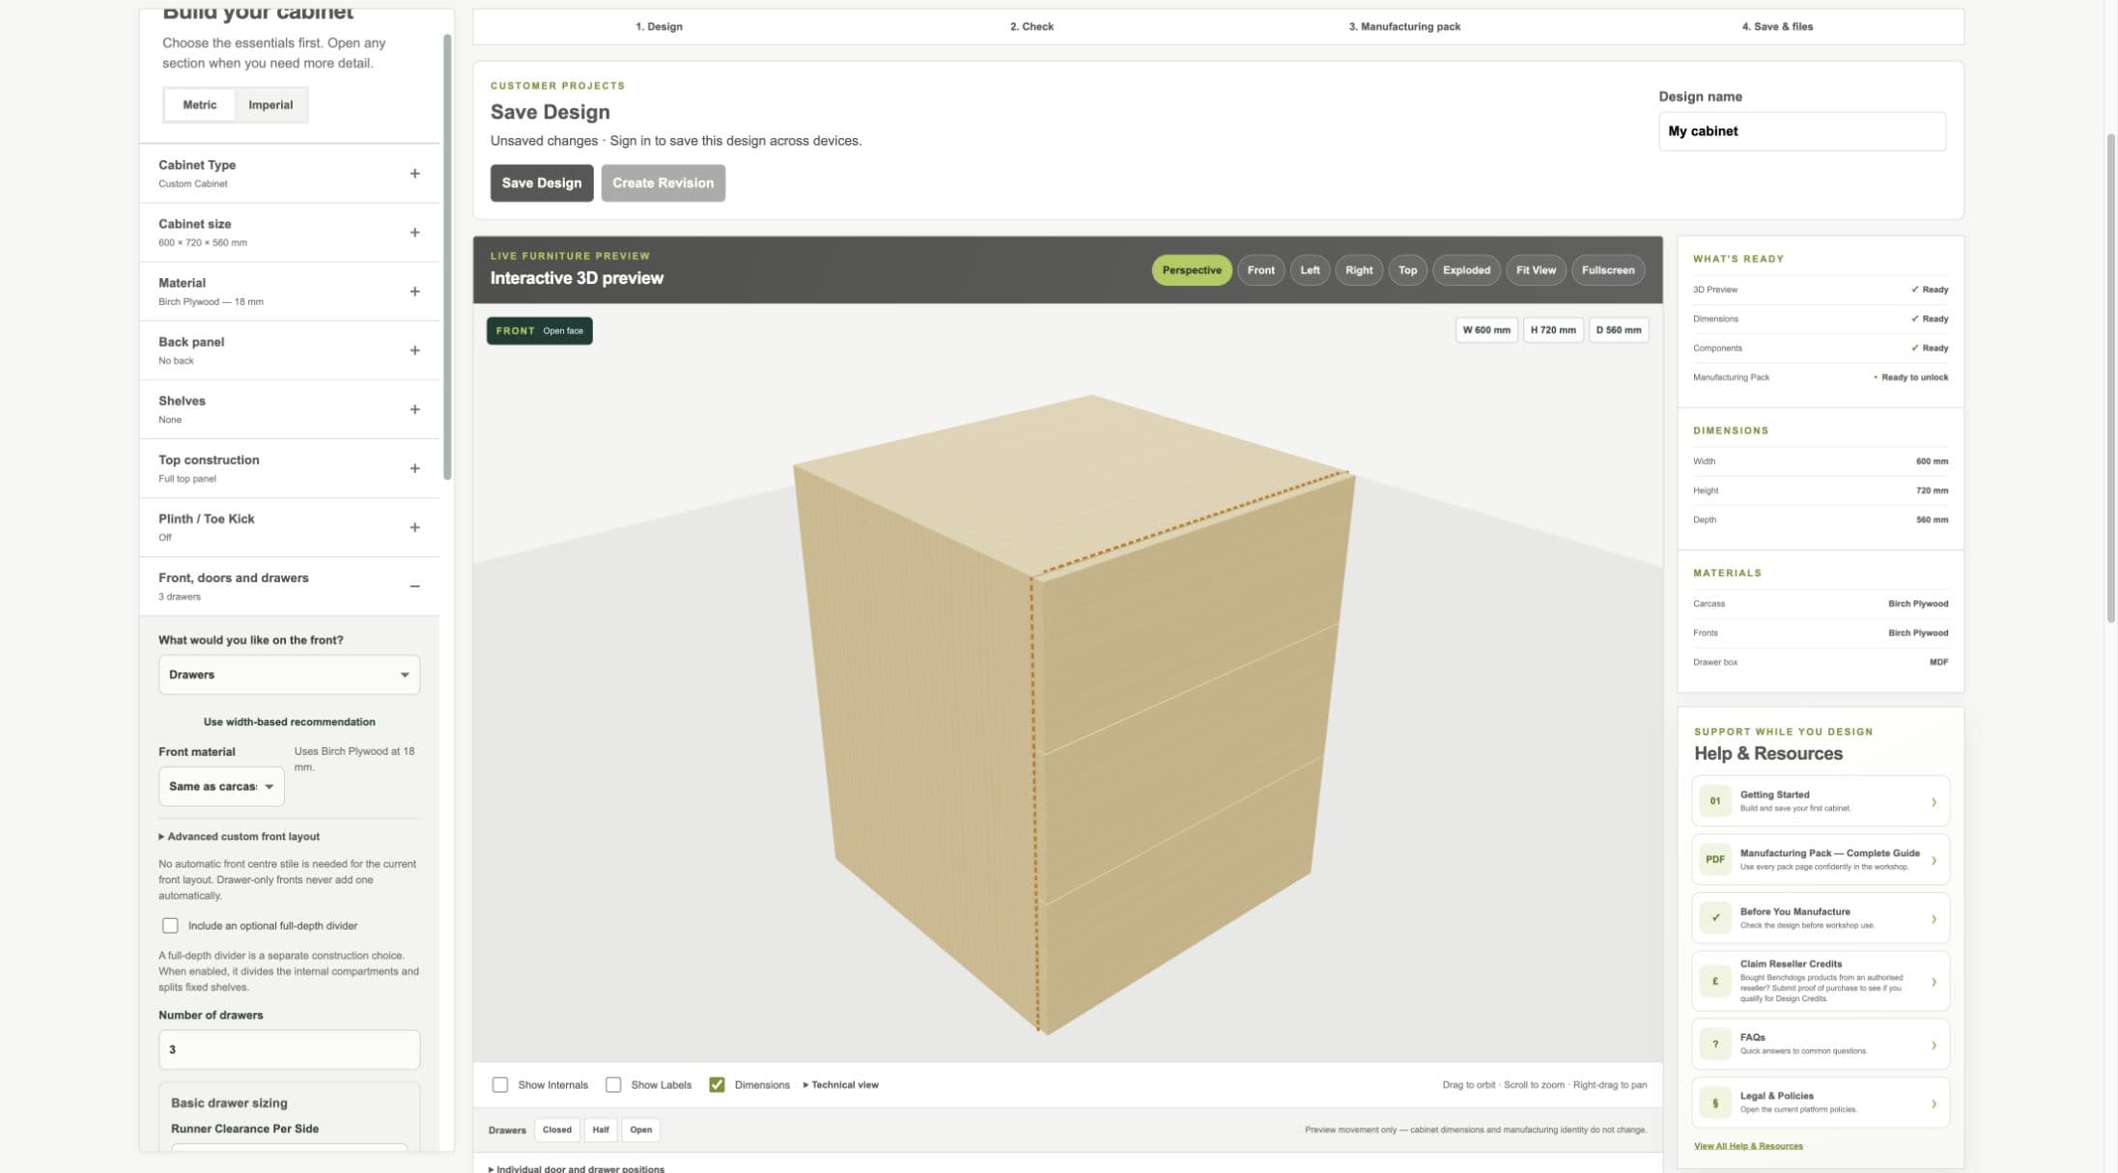Screen dimensions: 2118x1173
Task: Click the £ Claim Reseller Credits icon
Action: (1715, 981)
